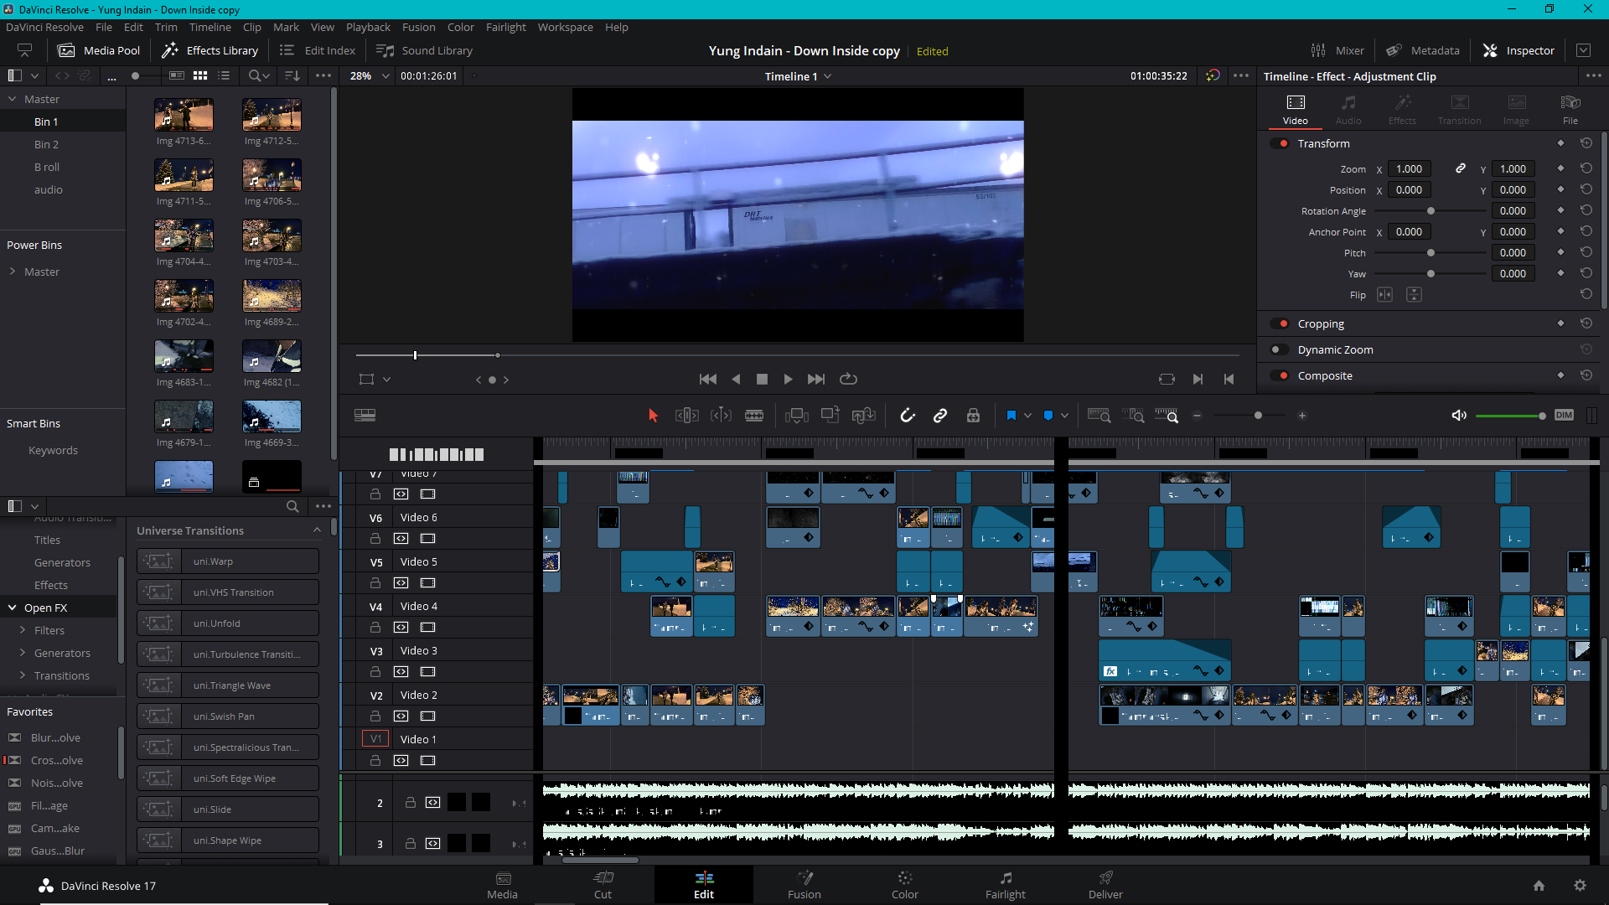This screenshot has width=1609, height=905.
Task: Expand the Open FX Transitions group
Action: pos(23,675)
